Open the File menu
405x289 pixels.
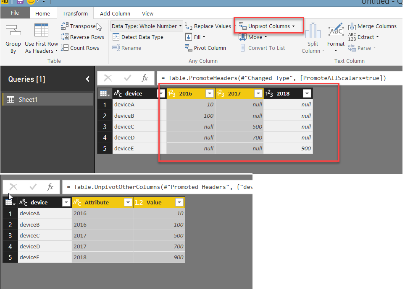15,13
